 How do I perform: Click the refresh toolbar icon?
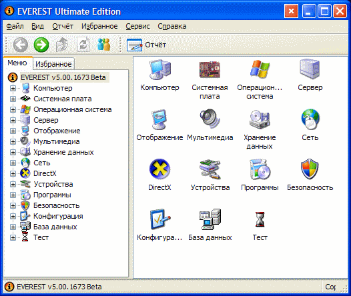click(x=83, y=45)
